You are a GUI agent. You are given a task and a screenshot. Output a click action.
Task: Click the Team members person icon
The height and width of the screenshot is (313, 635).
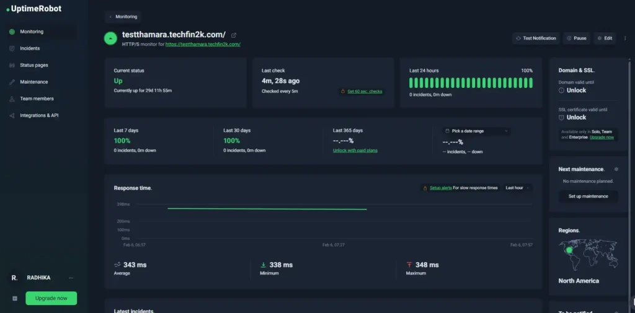[x=12, y=99]
